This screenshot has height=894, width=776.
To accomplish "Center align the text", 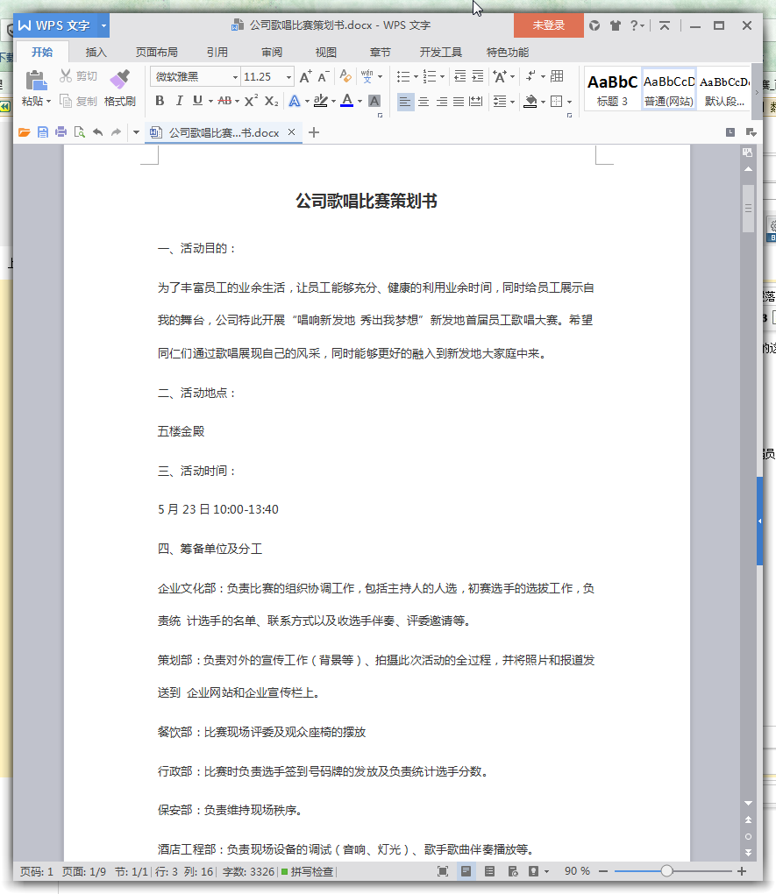I will (x=424, y=102).
